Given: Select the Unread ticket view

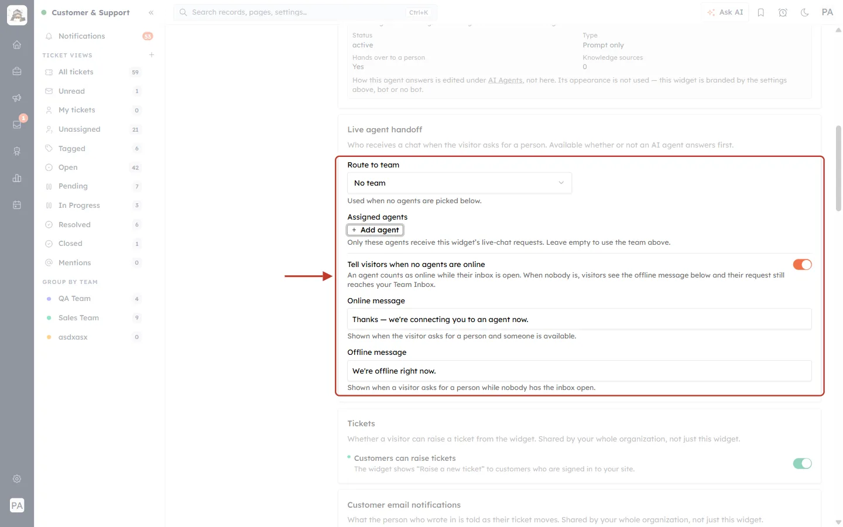Looking at the screenshot, I should click(x=93, y=91).
